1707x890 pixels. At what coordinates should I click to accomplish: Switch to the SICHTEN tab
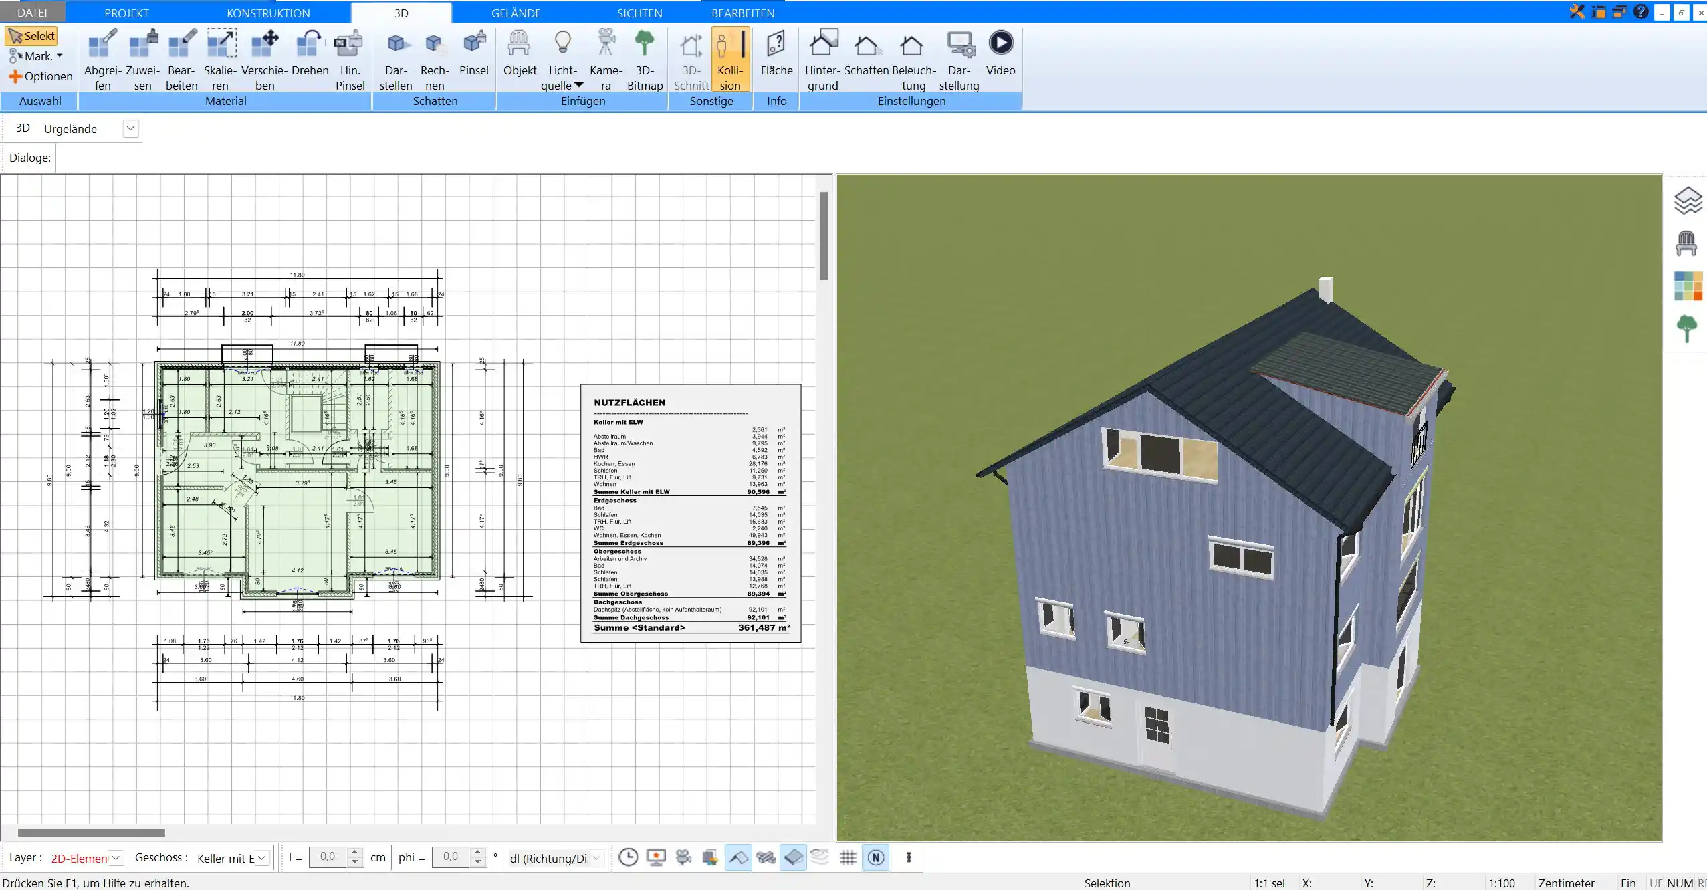coord(639,13)
